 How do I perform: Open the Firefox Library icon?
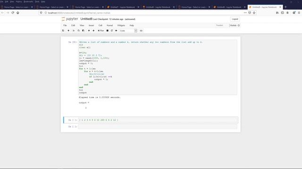coord(277,13)
